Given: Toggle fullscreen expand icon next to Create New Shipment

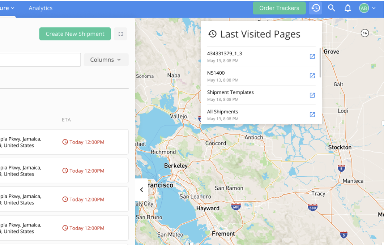Looking at the screenshot, I should [x=120, y=34].
